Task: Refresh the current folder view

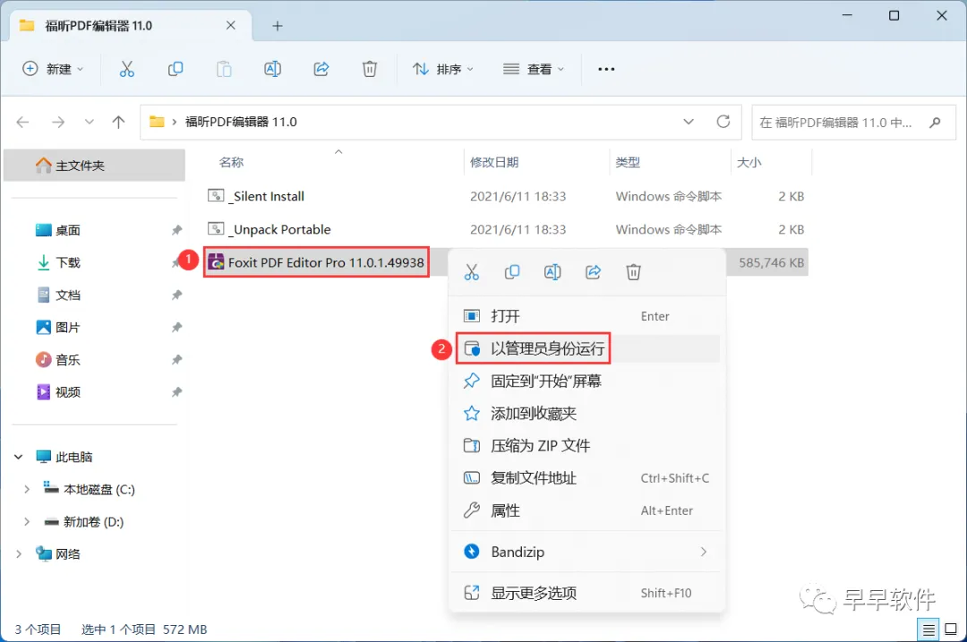Action: pyautogui.click(x=723, y=122)
